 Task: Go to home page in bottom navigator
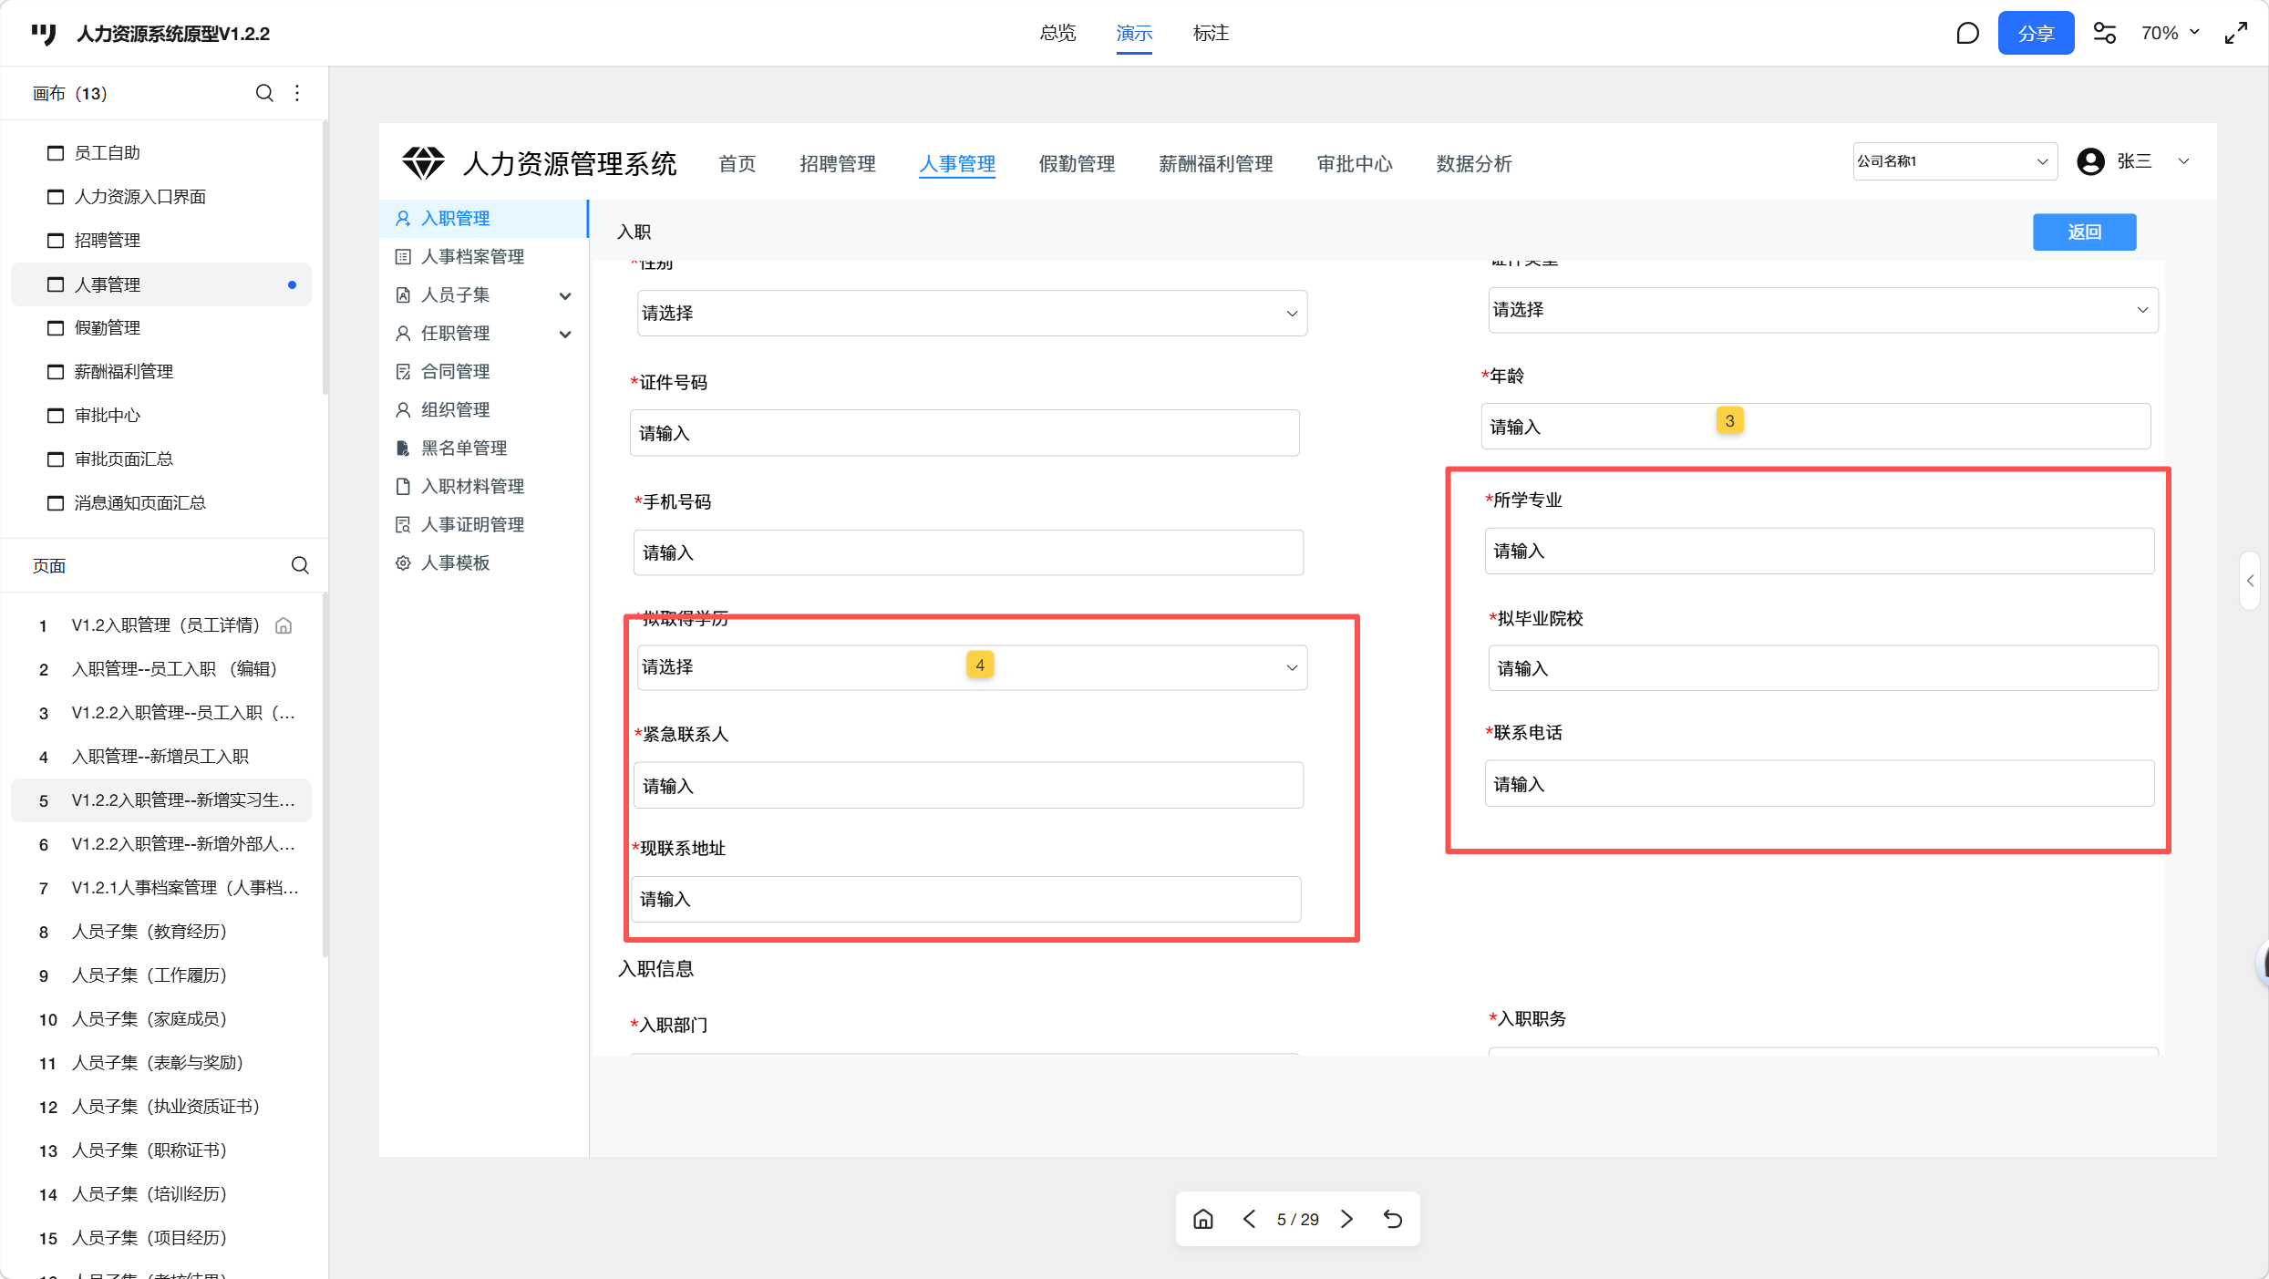1203,1219
